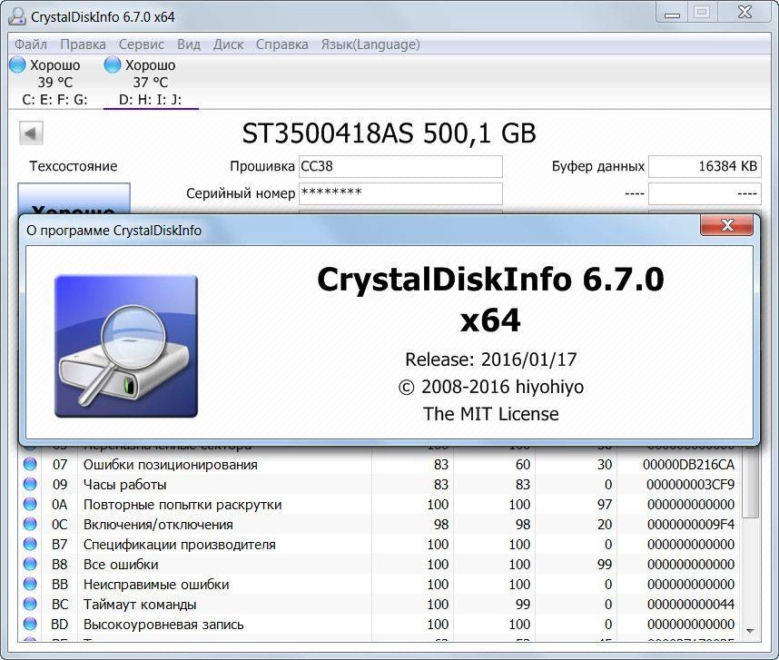Click the ST3500418AS 500,1 GB disk title
This screenshot has width=779, height=660.
pyautogui.click(x=389, y=133)
